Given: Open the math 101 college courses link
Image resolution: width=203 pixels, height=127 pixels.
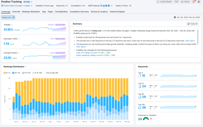Looking at the screenshot, I should pos(86,52).
